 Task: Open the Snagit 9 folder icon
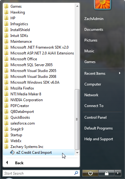[6, 129]
